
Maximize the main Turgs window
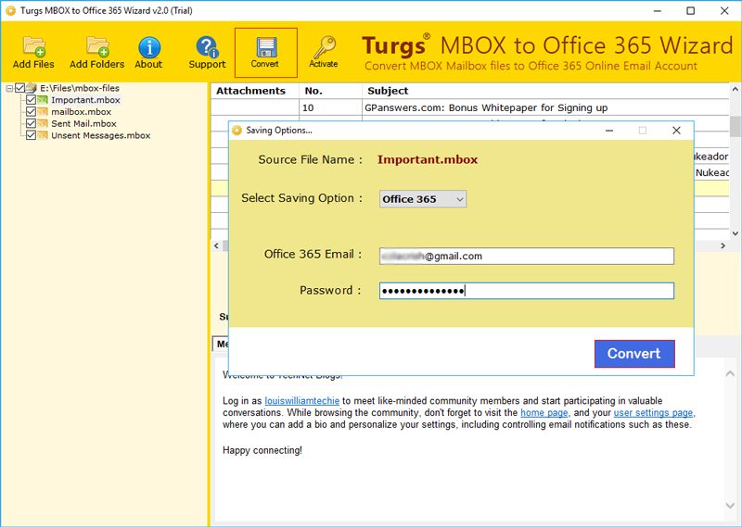point(690,10)
